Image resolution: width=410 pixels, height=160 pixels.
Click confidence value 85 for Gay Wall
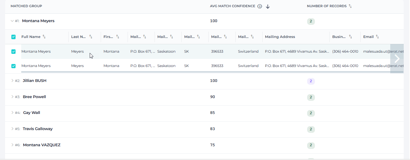click(213, 113)
